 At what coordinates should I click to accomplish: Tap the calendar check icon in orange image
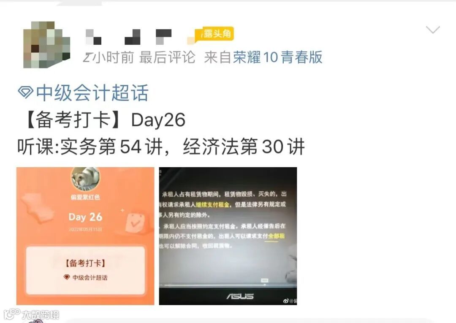(135, 223)
